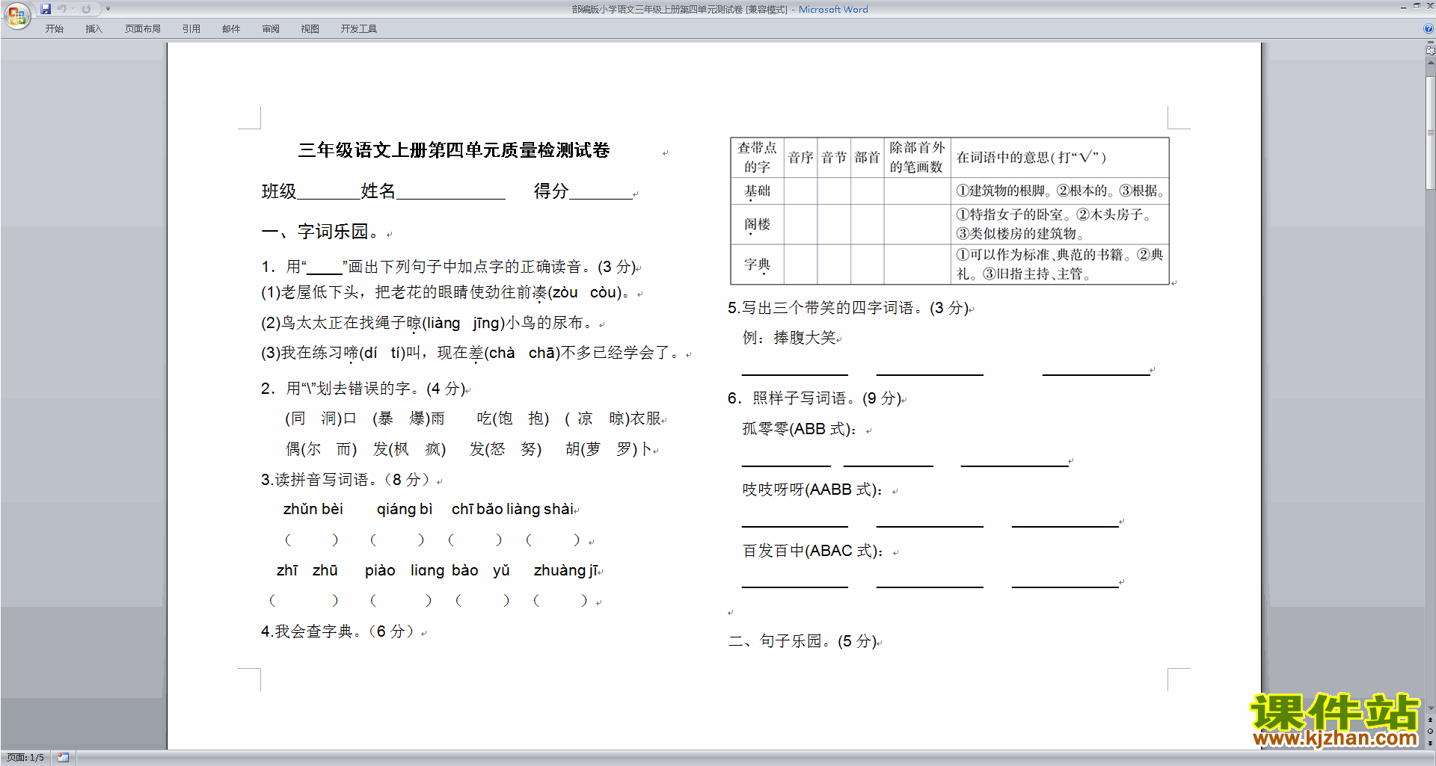Screen dimensions: 1436x766
Task: Close the Word window
Action: point(1429,7)
